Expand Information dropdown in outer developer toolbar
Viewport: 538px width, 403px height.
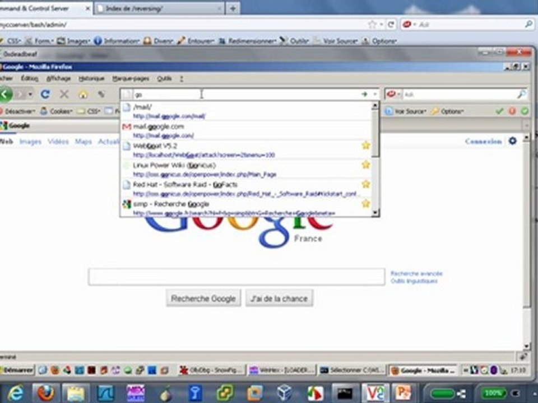coord(117,41)
